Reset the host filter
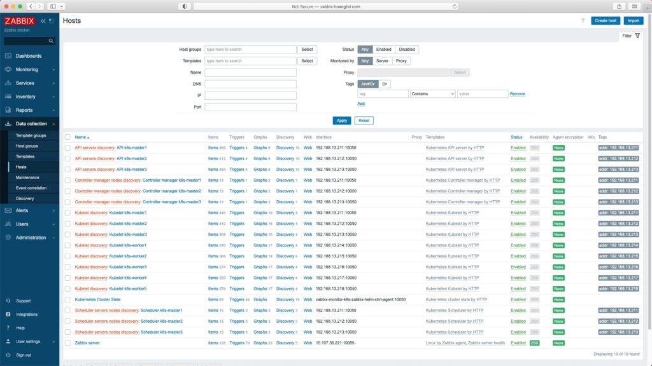Image resolution: width=652 pixels, height=366 pixels. 364,121
